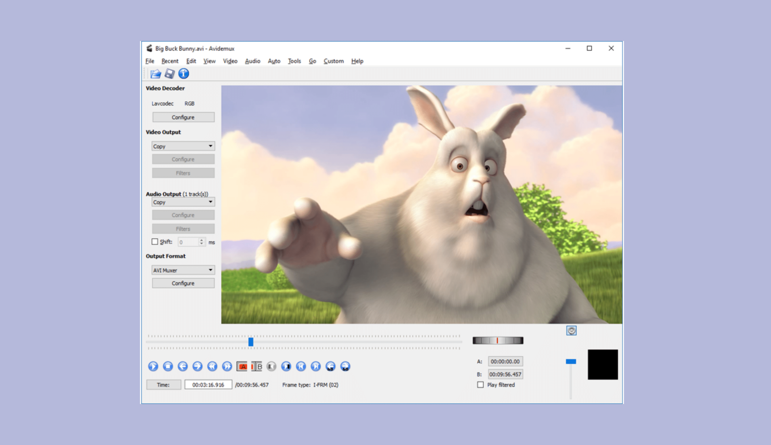The height and width of the screenshot is (445, 771).
Task: Open the View menu
Action: click(x=209, y=61)
